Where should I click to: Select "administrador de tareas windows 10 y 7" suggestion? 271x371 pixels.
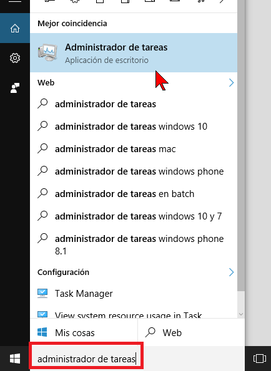click(x=134, y=216)
